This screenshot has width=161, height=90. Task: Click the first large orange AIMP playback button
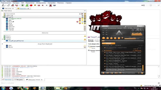click(x=104, y=38)
